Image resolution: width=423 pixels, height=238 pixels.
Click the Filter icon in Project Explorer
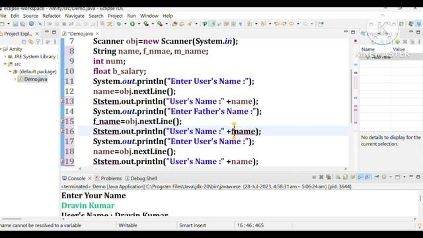(x=38, y=42)
